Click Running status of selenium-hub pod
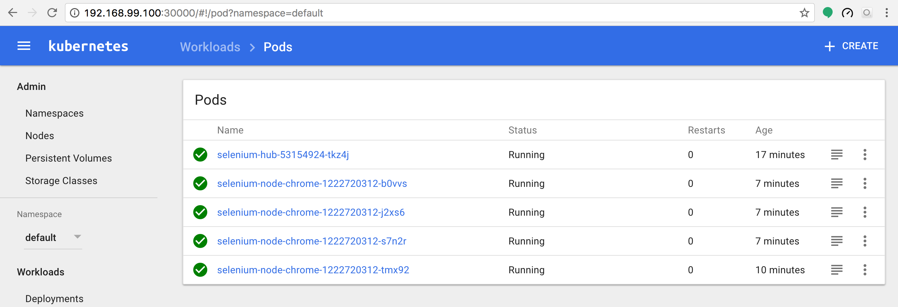 click(526, 155)
